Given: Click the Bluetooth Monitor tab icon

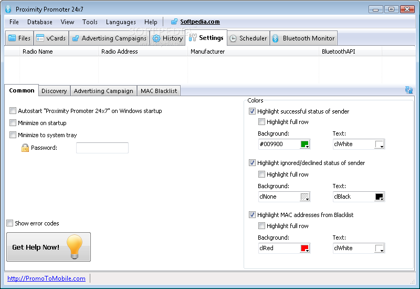Looking at the screenshot, I should click(276, 38).
